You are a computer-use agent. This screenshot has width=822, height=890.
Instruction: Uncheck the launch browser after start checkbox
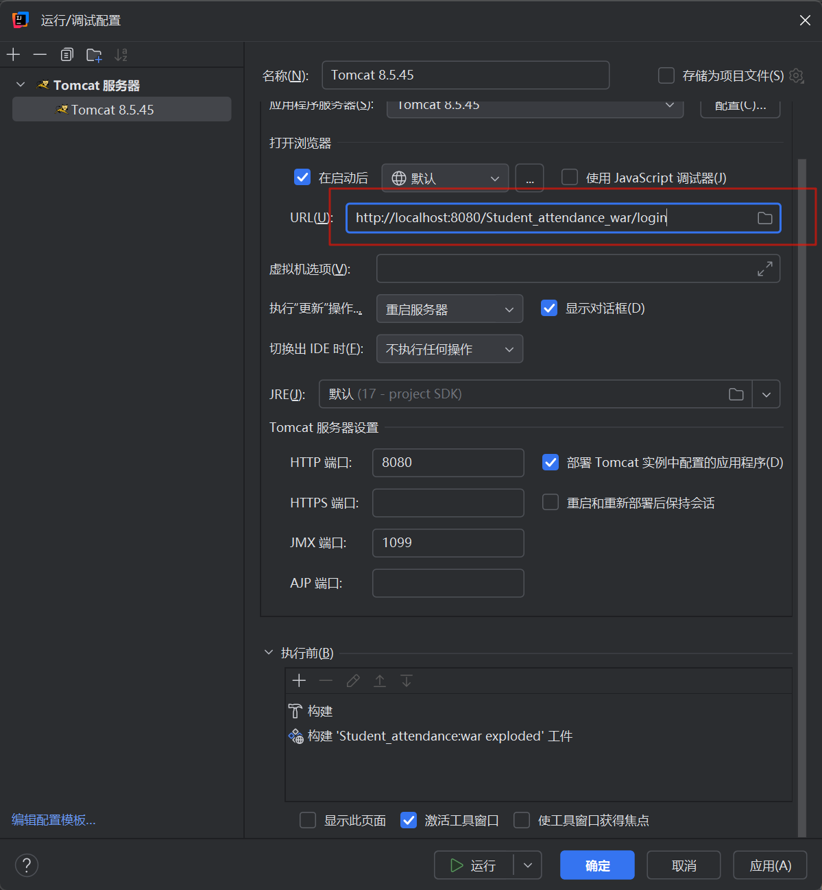pos(302,178)
